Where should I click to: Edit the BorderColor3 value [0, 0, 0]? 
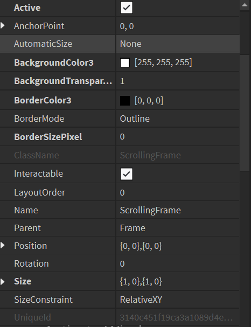click(149, 101)
